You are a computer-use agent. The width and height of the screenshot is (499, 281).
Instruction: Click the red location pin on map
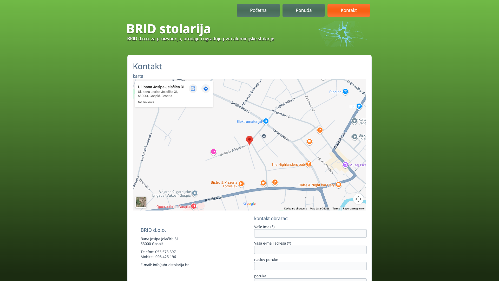pyautogui.click(x=249, y=140)
